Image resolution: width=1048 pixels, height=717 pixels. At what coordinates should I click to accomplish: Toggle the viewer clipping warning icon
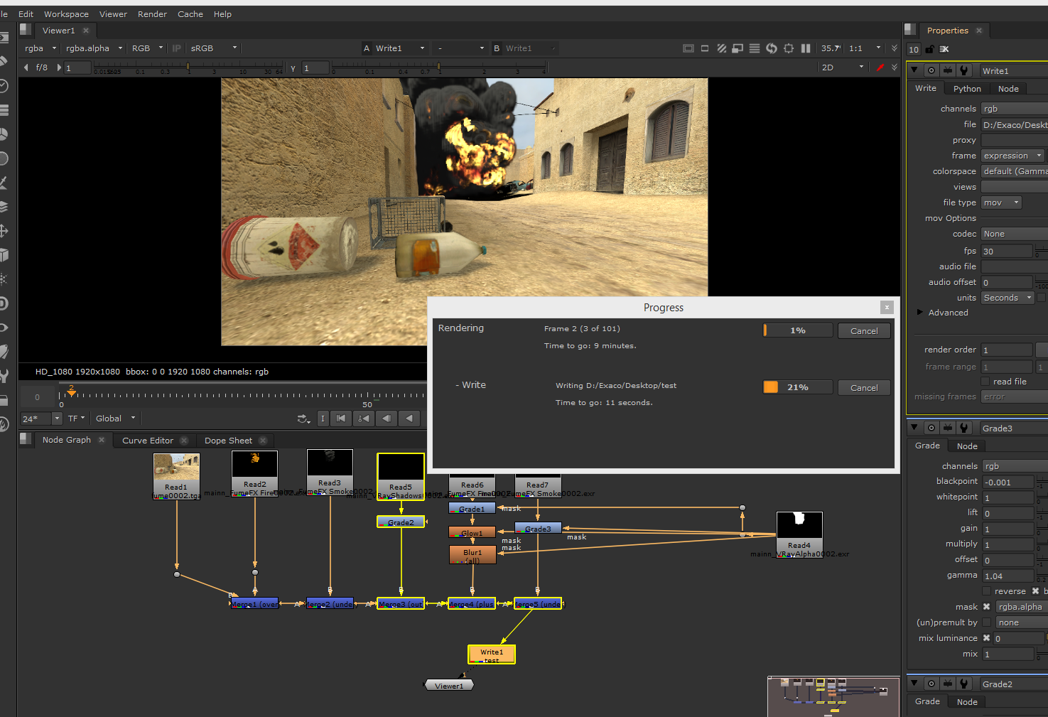pyautogui.click(x=688, y=48)
